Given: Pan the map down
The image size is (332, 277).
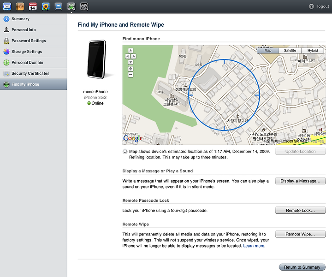Looking at the screenshot, I should pyautogui.click(x=130, y=62).
